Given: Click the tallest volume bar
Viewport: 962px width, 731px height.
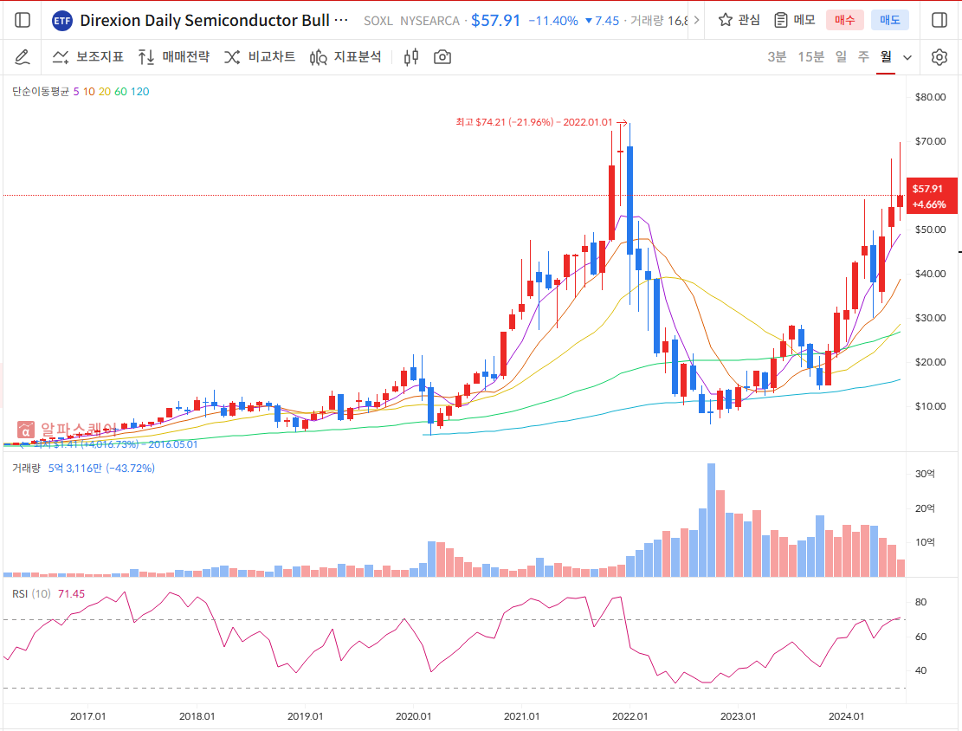Looking at the screenshot, I should 711,521.
